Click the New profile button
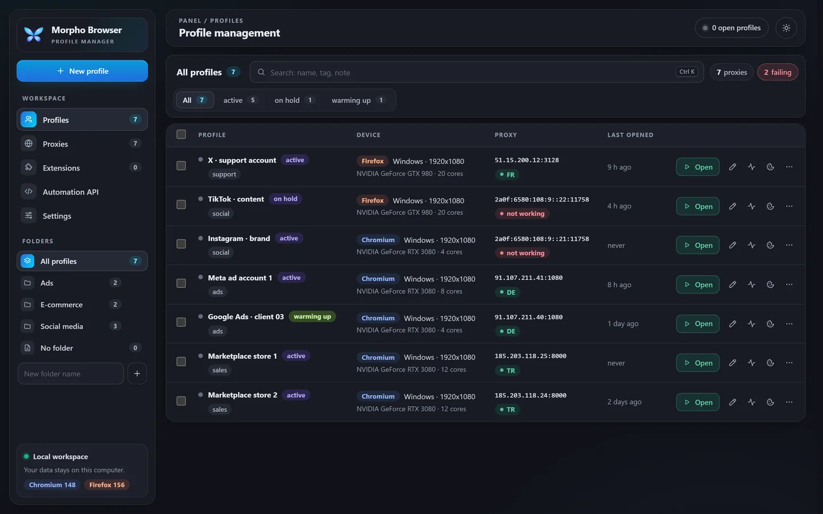Viewport: 823px width, 514px height. point(82,71)
